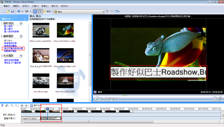Click the 傳送至 DV 攝影機 link
This screenshot has height=127, width=224.
tap(12, 63)
